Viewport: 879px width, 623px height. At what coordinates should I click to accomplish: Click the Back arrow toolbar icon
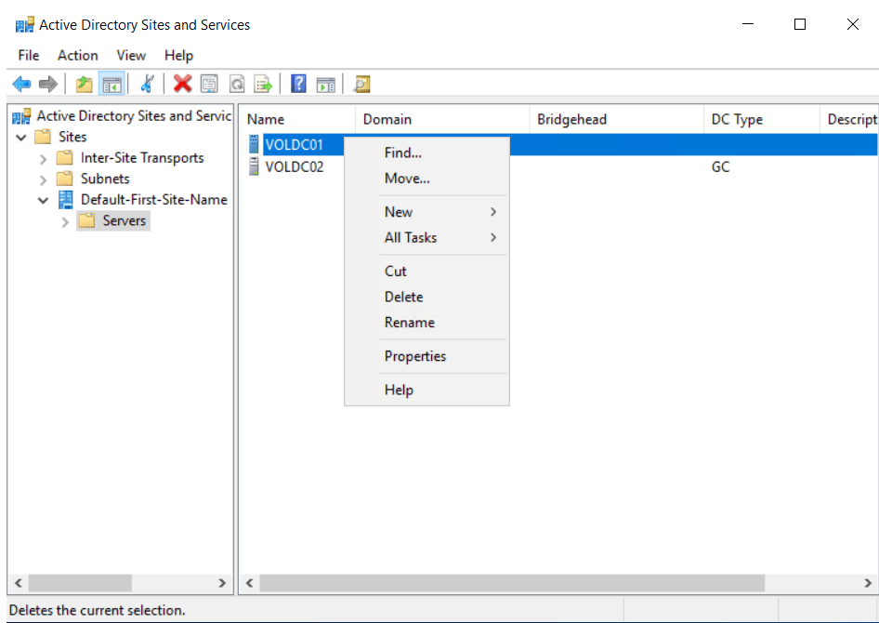coord(20,85)
